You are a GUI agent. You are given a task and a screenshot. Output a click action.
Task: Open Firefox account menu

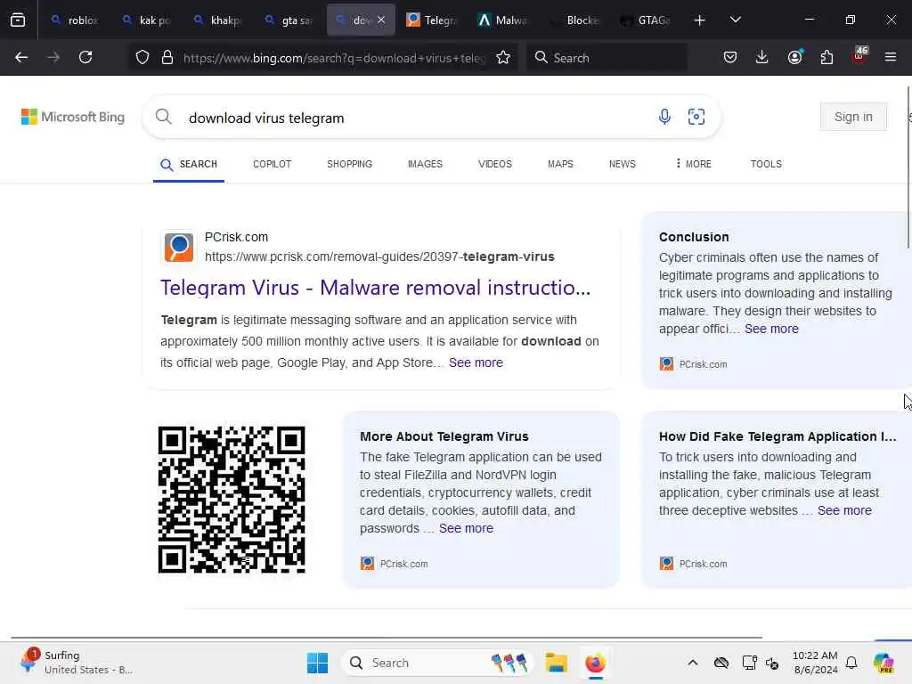pyautogui.click(x=794, y=57)
